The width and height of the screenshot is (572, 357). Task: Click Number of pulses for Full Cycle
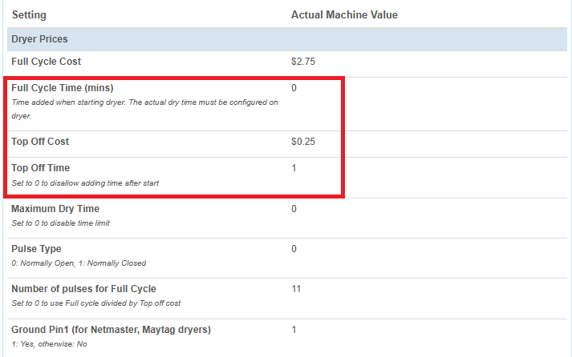point(83,289)
